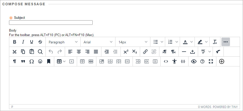
Task: Click the cut scissors icon
Action: 15,52
